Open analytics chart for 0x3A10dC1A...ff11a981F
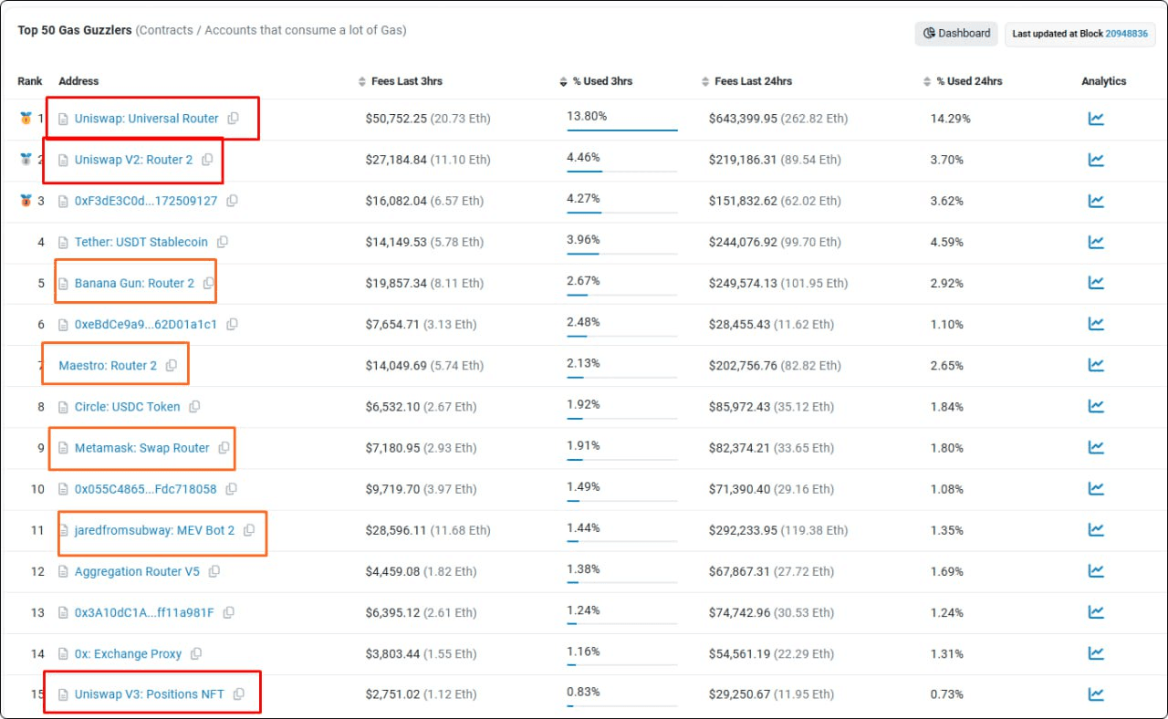1168x719 pixels. (1096, 612)
